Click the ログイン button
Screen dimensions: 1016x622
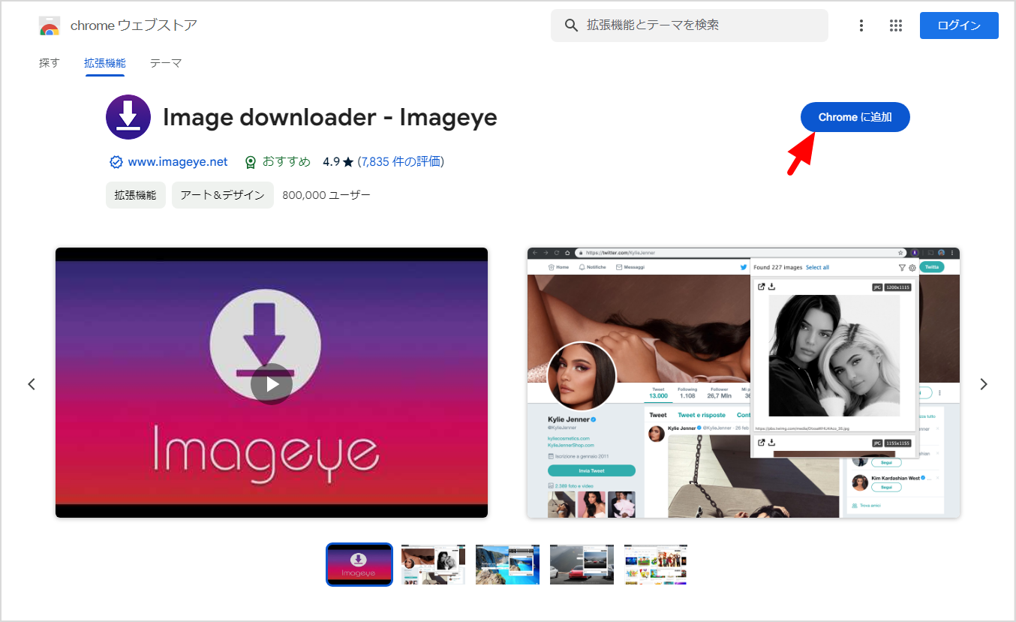[958, 26]
